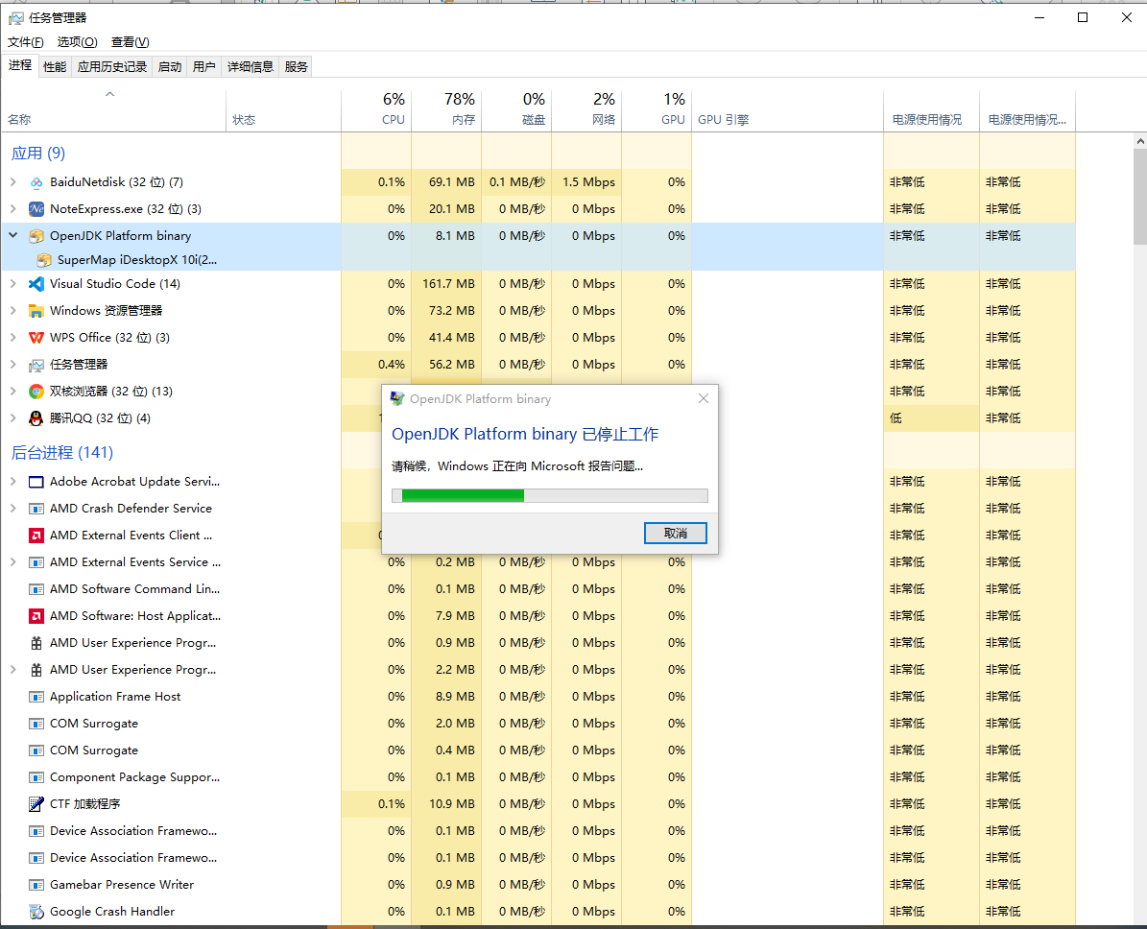Image resolution: width=1147 pixels, height=929 pixels.
Task: Click the AMD Software: Host Application icon
Action: pyautogui.click(x=36, y=616)
